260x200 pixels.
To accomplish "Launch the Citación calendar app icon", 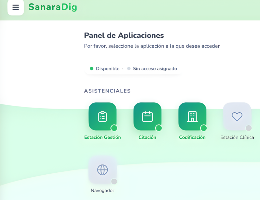I will coord(148,116).
